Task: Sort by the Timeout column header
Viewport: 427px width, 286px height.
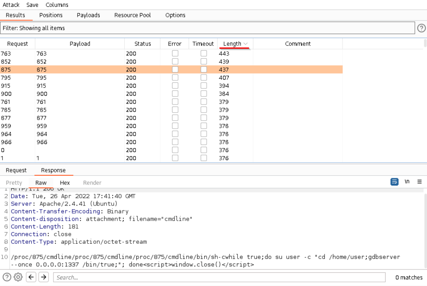Action: tap(203, 44)
